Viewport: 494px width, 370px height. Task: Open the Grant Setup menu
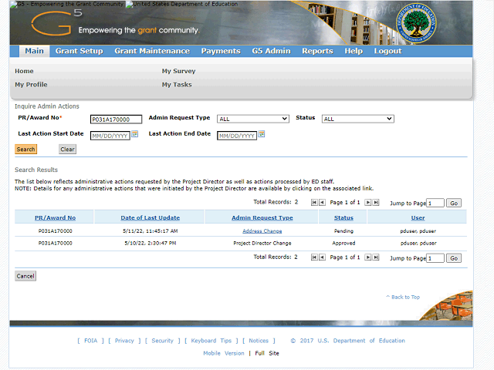pyautogui.click(x=79, y=51)
